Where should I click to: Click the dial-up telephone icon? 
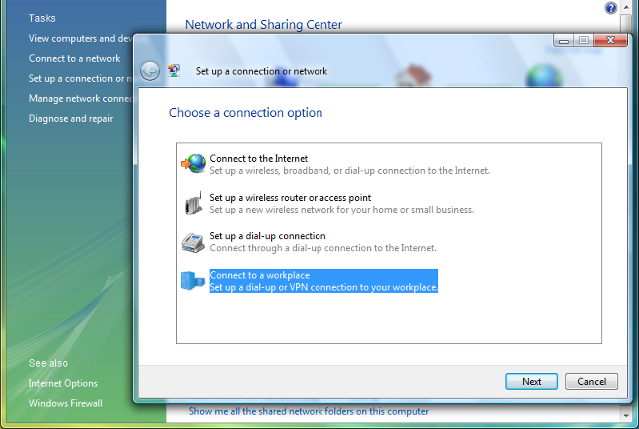[193, 243]
